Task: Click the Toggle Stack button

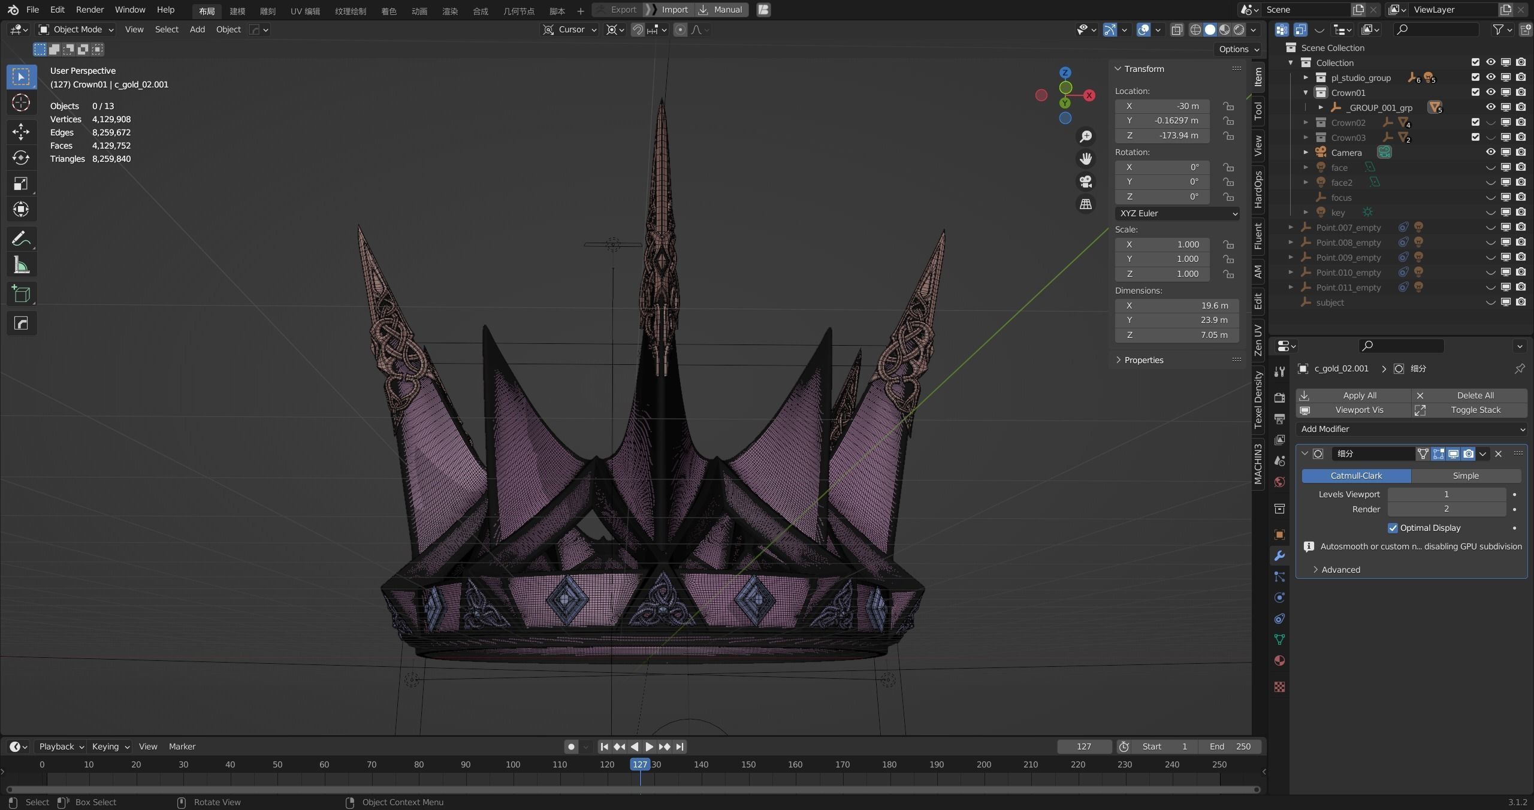Action: click(1469, 410)
